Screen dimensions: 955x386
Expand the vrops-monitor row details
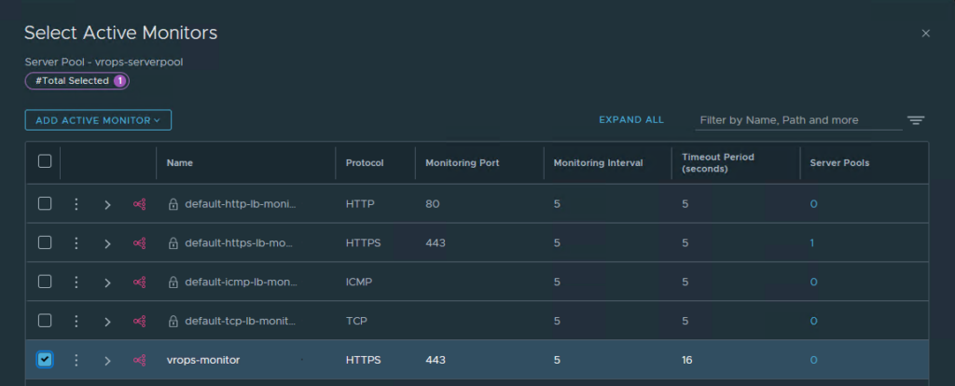pyautogui.click(x=107, y=360)
